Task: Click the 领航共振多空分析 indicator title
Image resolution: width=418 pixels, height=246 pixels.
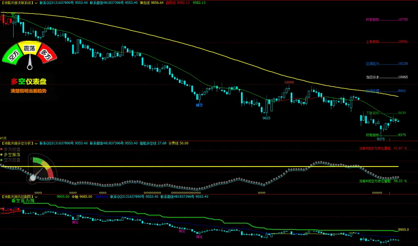Action: [x=17, y=143]
